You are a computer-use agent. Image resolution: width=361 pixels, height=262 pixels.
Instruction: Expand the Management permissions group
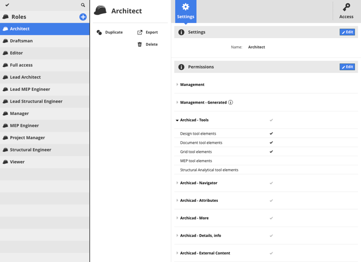point(177,84)
